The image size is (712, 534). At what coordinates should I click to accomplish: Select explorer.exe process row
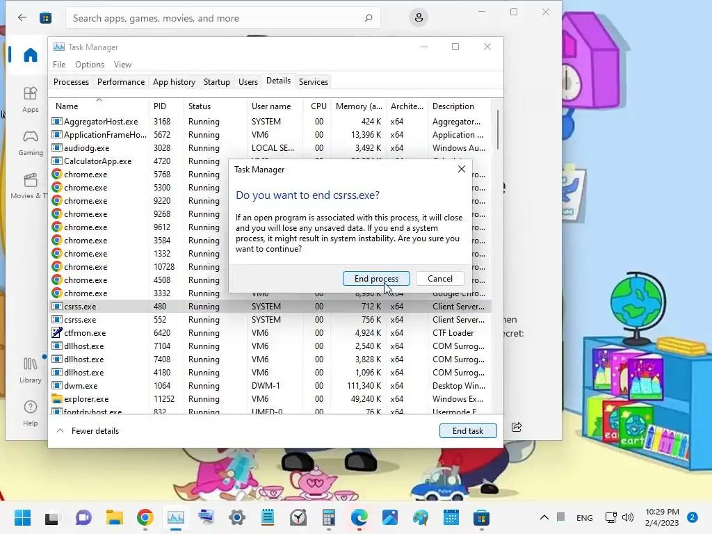point(270,398)
